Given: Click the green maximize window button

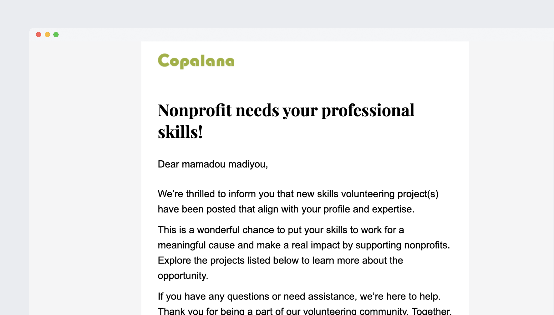Looking at the screenshot, I should click(56, 35).
